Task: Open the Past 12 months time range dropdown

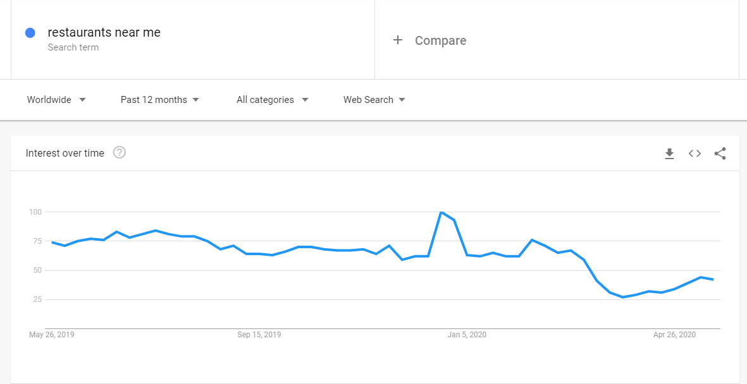Action: point(159,100)
